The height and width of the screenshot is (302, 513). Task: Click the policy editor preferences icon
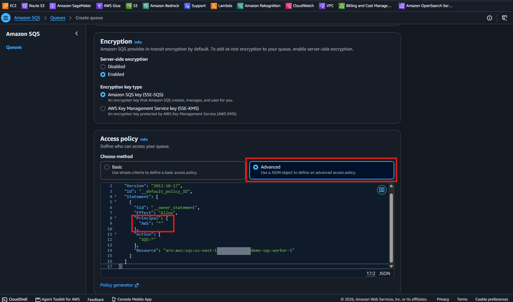pyautogui.click(x=382, y=190)
